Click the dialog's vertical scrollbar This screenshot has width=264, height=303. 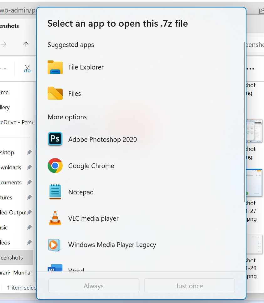coord(244,122)
